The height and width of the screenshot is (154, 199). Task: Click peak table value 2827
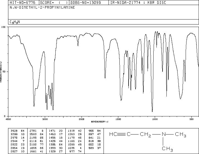[14, 151]
